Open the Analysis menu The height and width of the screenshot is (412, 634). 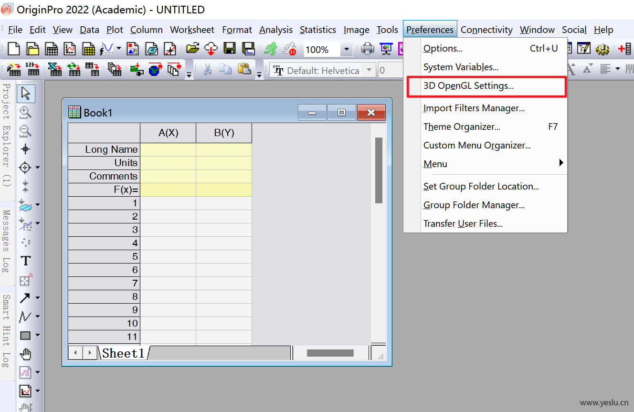[276, 30]
